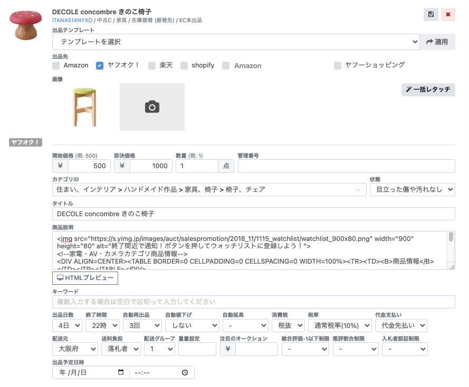Open the 入札者認証制限 dropdown

click(405, 349)
